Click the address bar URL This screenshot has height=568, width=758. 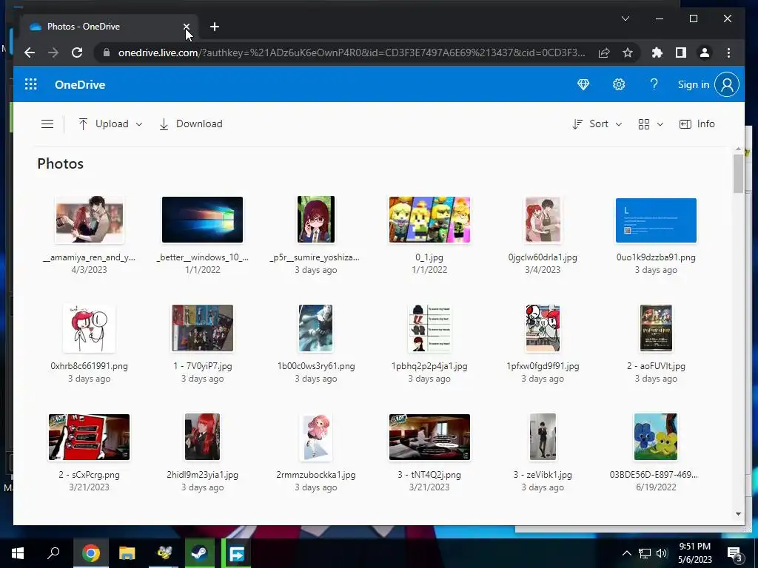pyautogui.click(x=352, y=53)
